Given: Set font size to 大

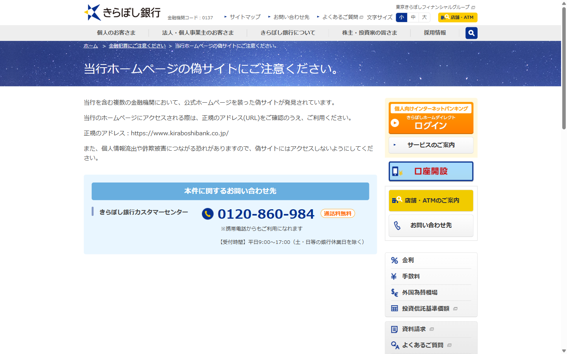Looking at the screenshot, I should [424, 17].
